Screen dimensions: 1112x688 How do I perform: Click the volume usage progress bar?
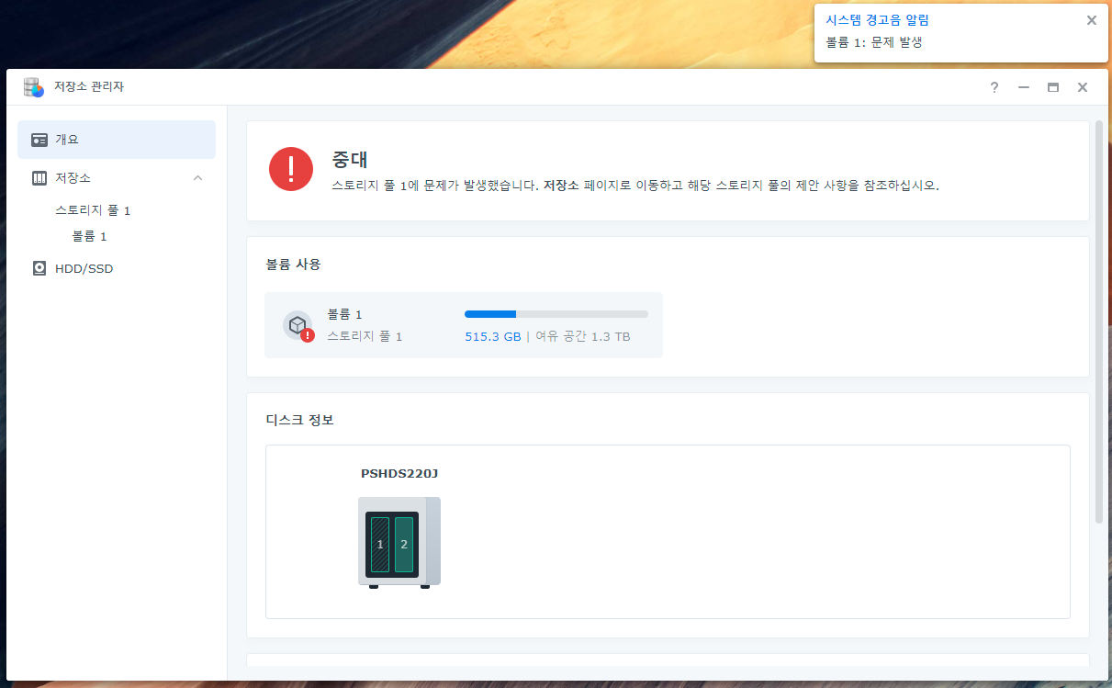556,314
